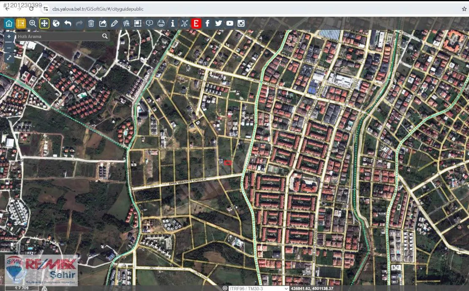This screenshot has width=469, height=291.
Task: Open the YouTube link icon
Action: click(x=230, y=23)
